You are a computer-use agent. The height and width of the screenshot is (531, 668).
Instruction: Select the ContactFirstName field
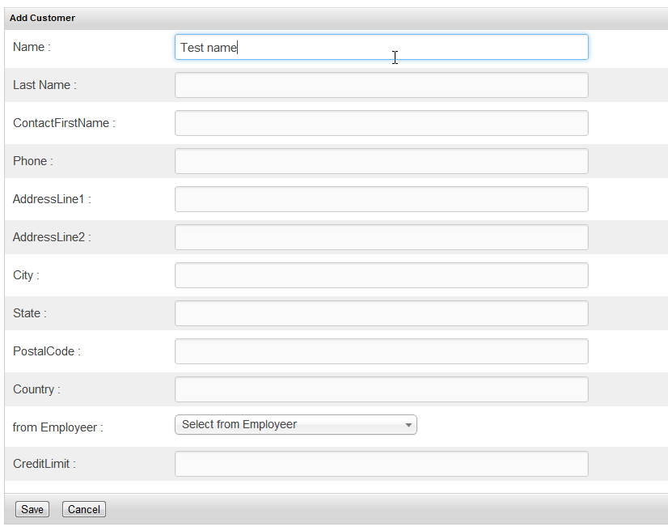pos(381,123)
